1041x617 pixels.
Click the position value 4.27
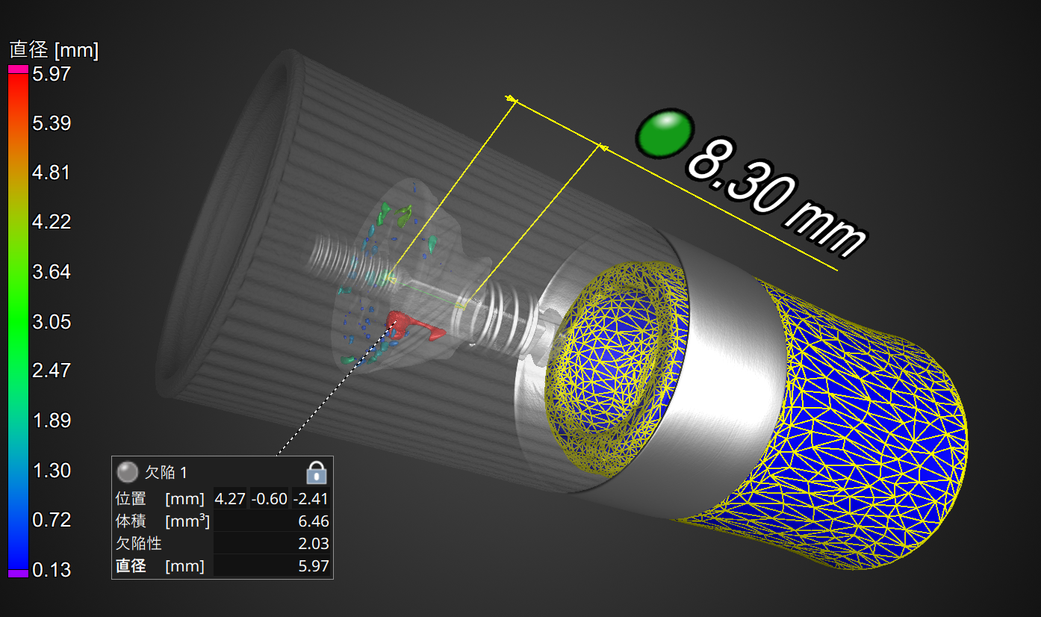(x=230, y=499)
